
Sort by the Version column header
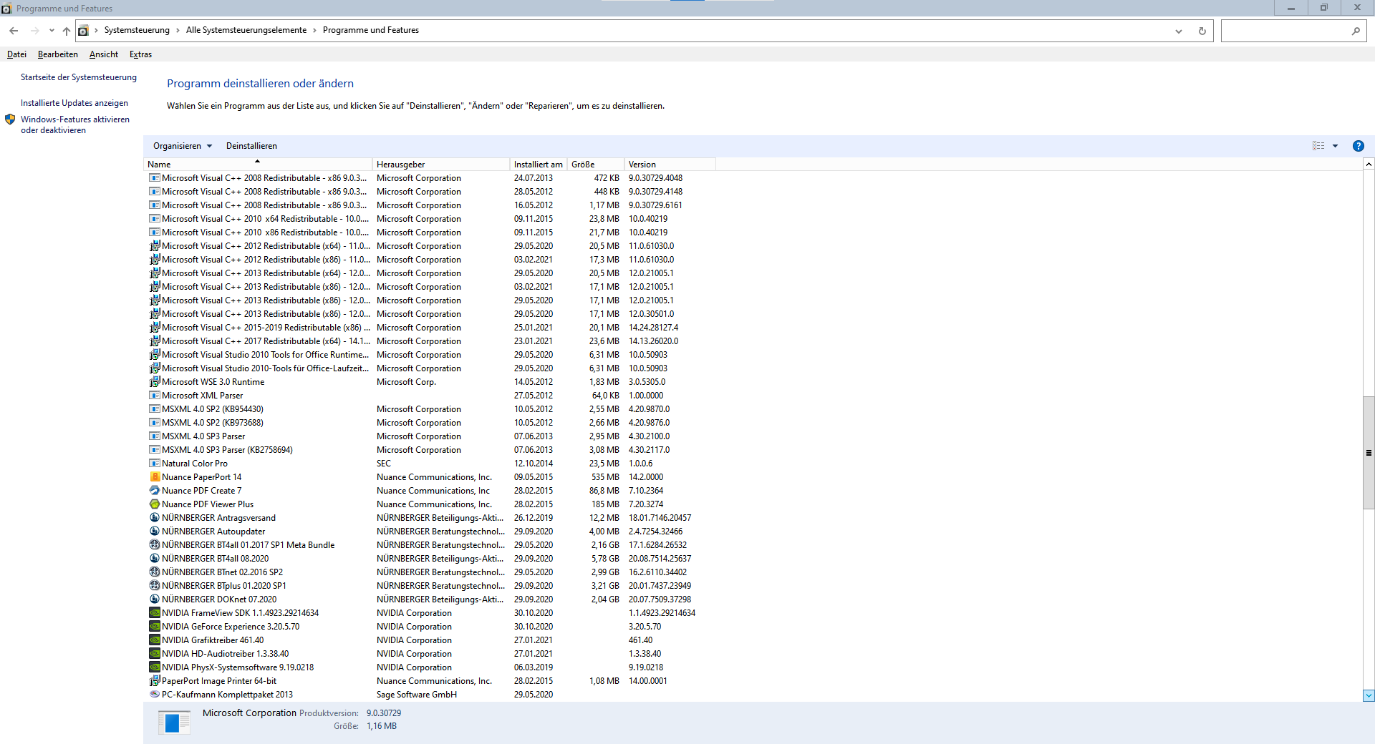coord(670,165)
